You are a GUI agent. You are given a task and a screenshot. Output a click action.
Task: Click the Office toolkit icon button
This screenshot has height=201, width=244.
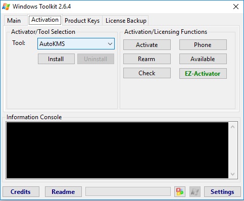(x=180, y=191)
